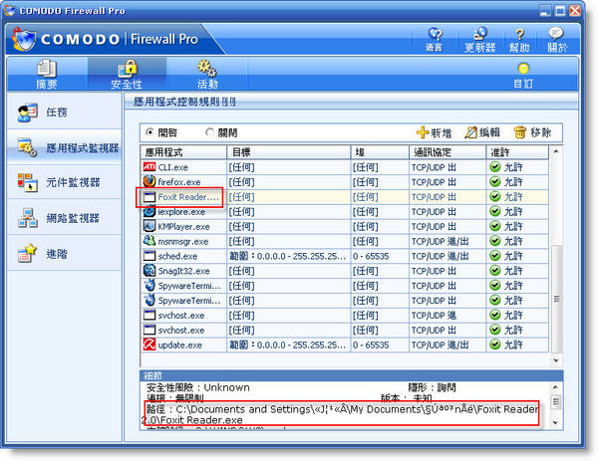Select the sched.exe rule name

pyautogui.click(x=177, y=257)
